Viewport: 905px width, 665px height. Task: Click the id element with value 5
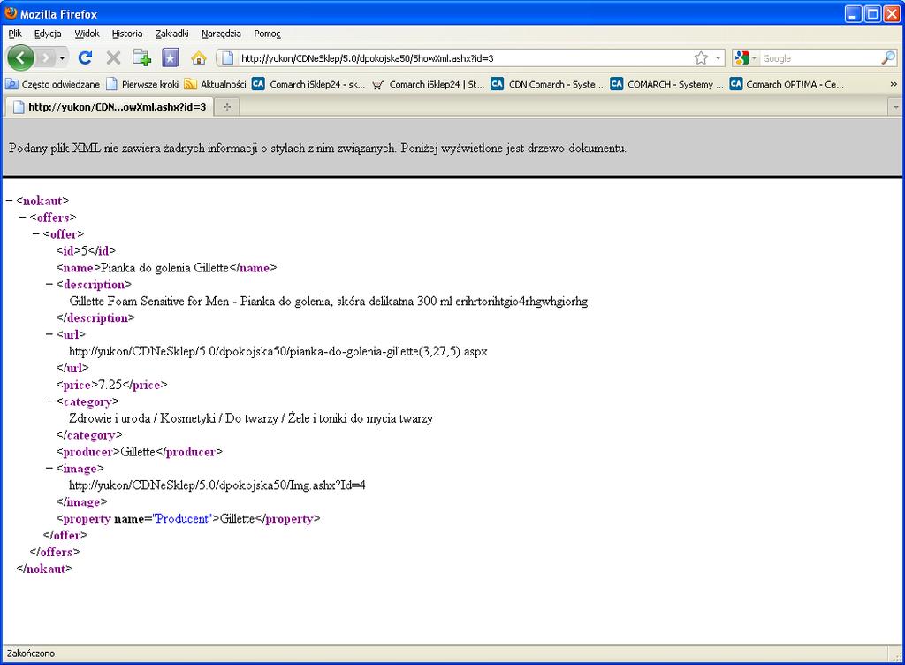click(x=86, y=250)
